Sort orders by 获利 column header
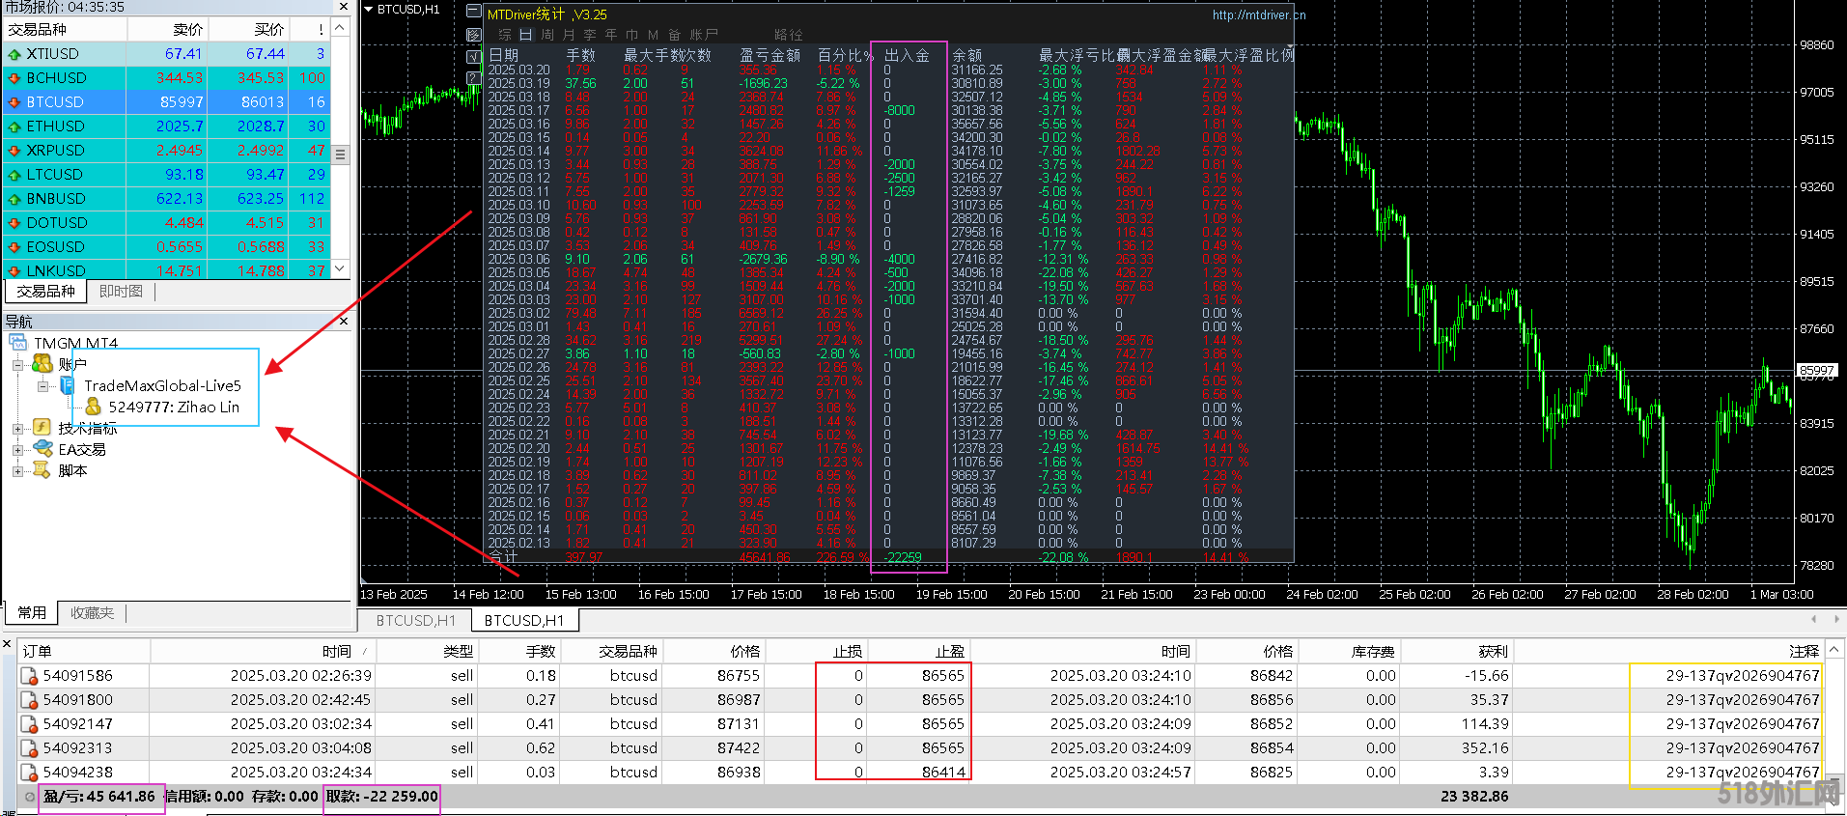The image size is (1847, 816). (x=1492, y=652)
